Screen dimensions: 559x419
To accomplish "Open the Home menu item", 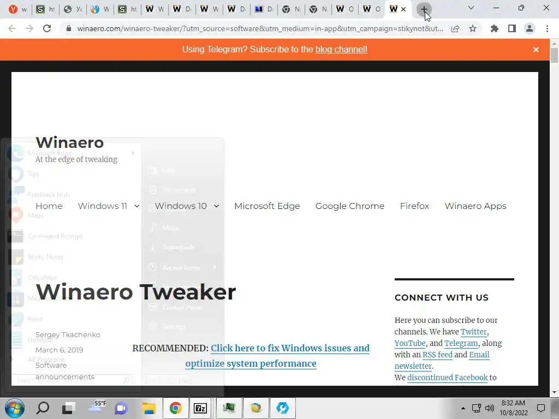I will (x=49, y=206).
